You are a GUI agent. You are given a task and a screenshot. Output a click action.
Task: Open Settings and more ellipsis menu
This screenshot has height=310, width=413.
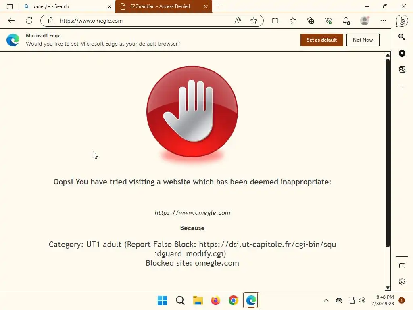tap(383, 21)
